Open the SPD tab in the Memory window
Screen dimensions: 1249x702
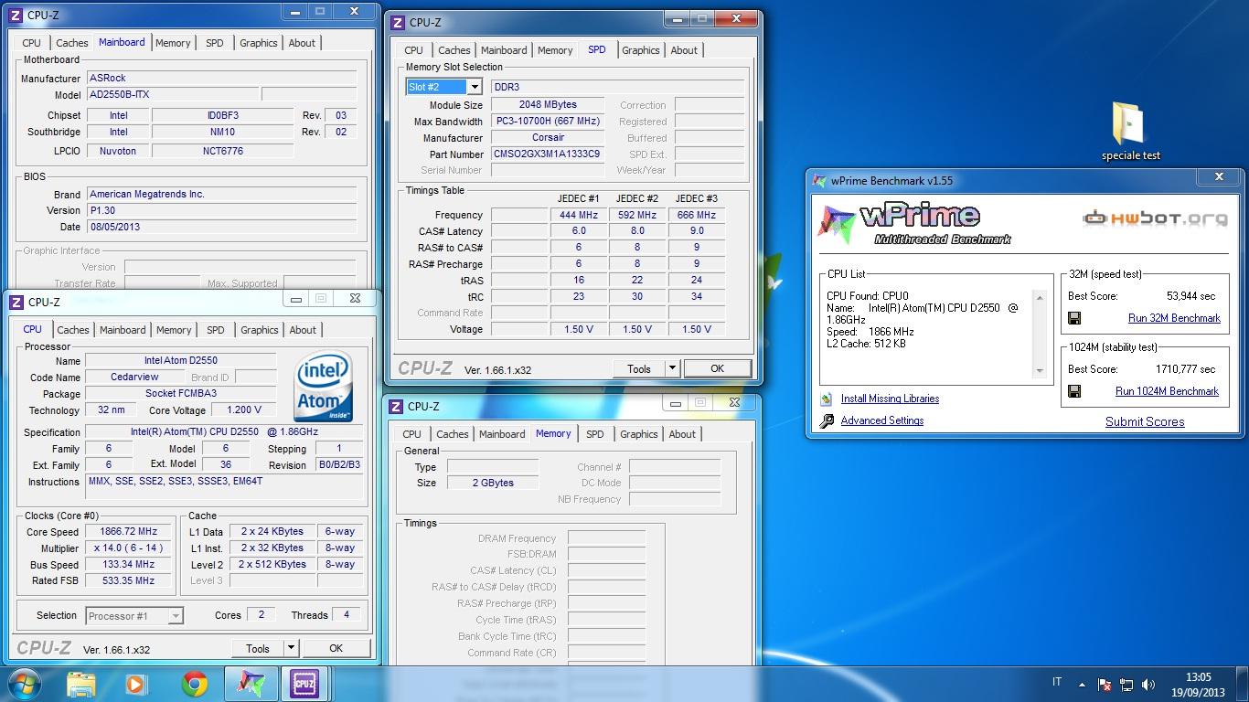click(x=595, y=434)
